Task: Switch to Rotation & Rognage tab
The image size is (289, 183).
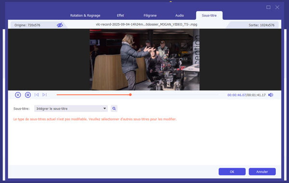Action: point(85,15)
